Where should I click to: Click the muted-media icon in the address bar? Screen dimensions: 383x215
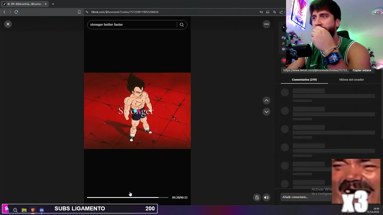click(261, 12)
